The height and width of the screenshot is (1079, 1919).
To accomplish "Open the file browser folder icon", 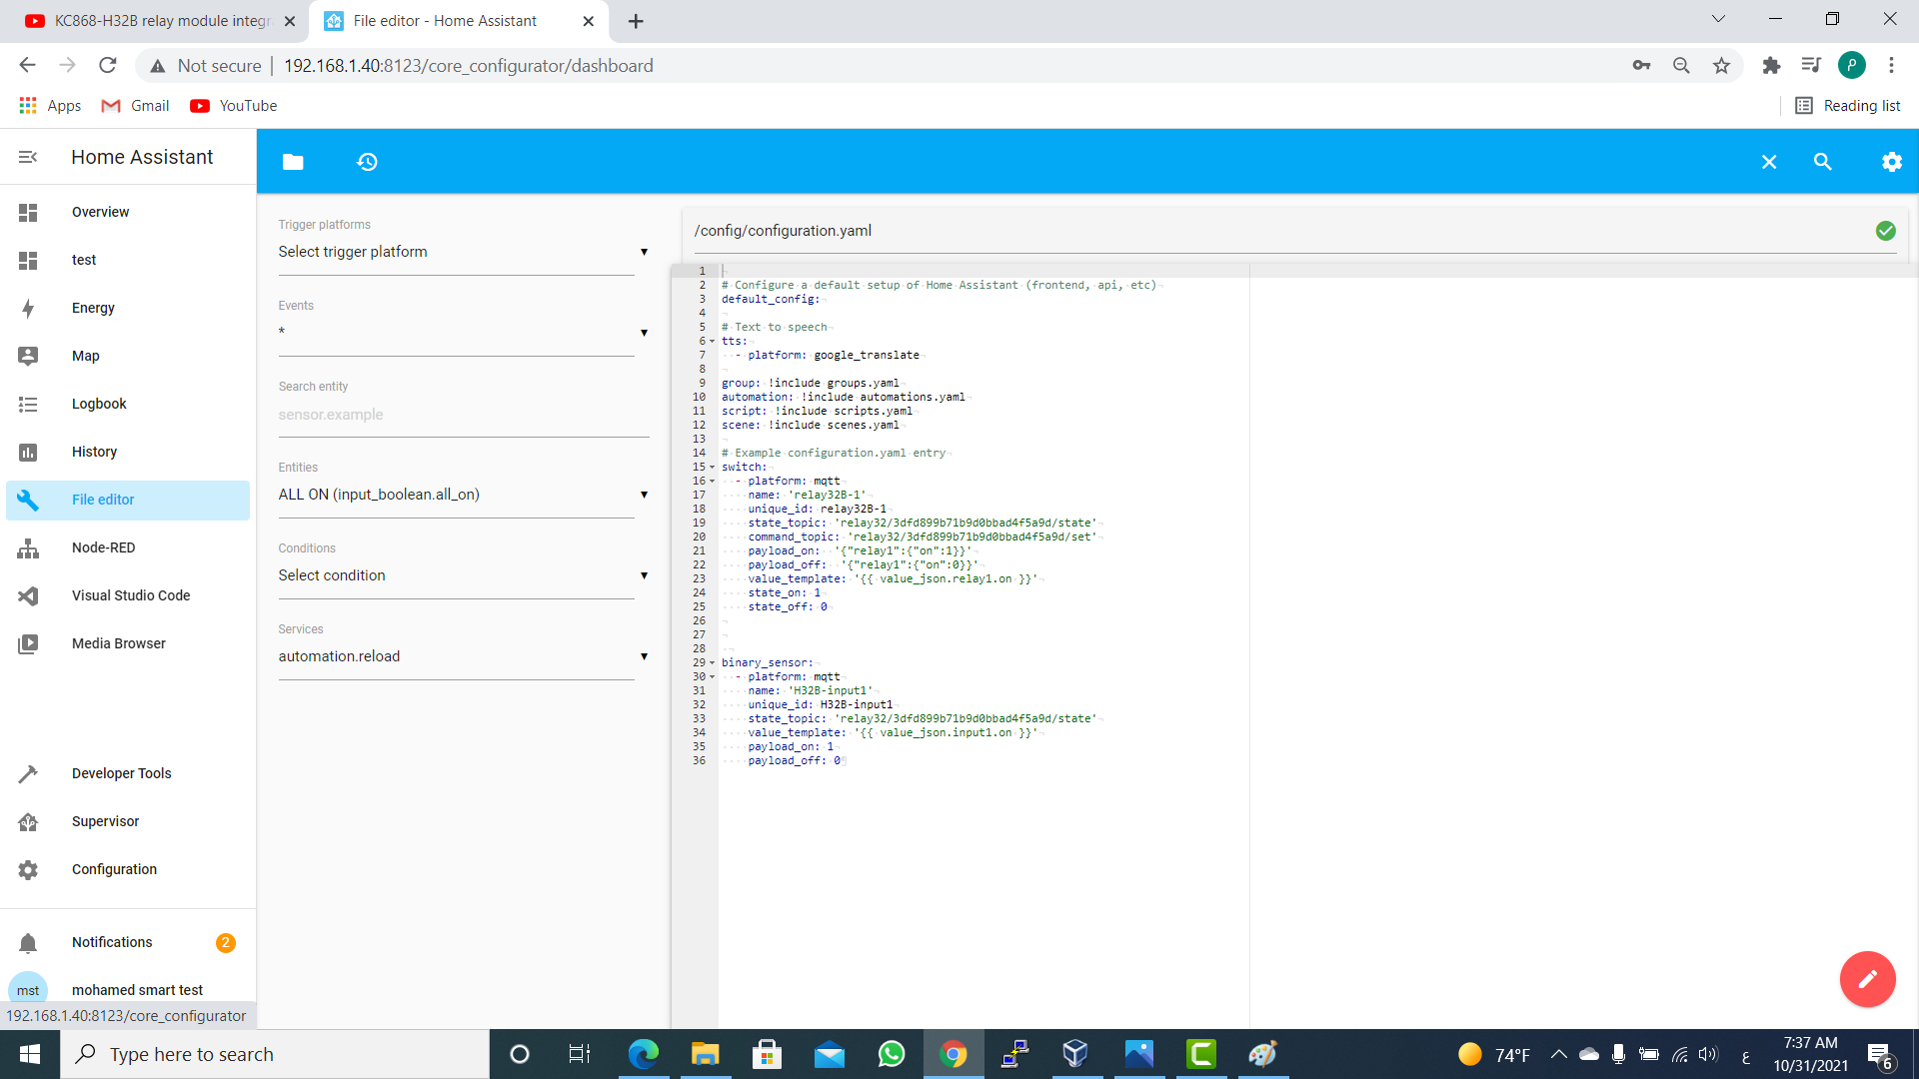I will pyautogui.click(x=293, y=162).
